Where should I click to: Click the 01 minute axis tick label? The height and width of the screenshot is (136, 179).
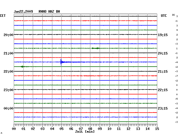click(23, 129)
